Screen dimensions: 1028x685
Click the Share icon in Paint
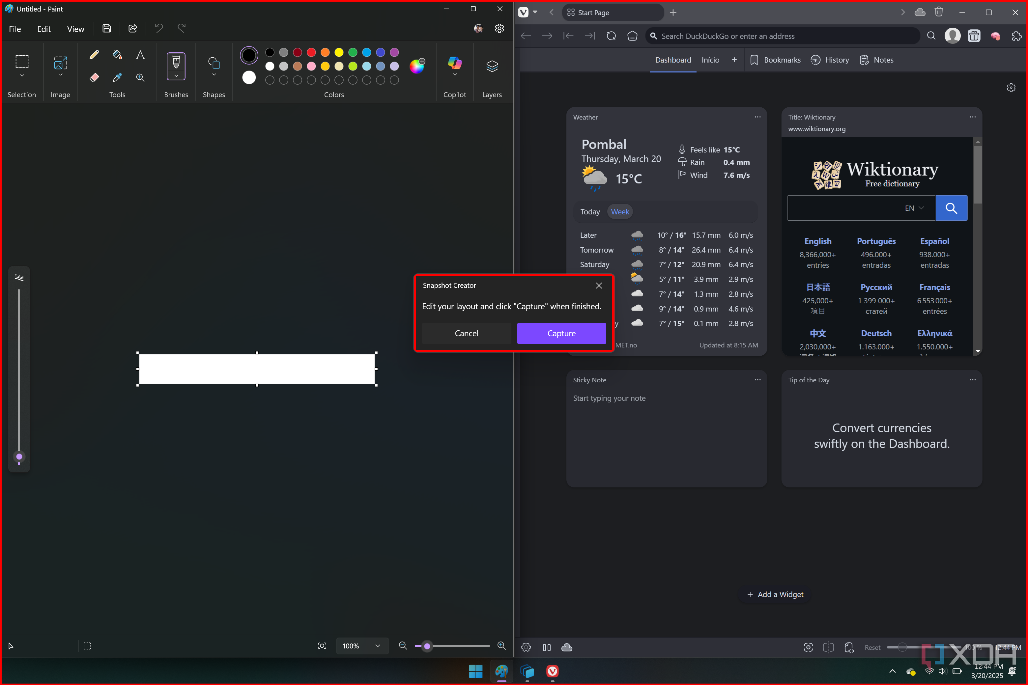pyautogui.click(x=133, y=29)
